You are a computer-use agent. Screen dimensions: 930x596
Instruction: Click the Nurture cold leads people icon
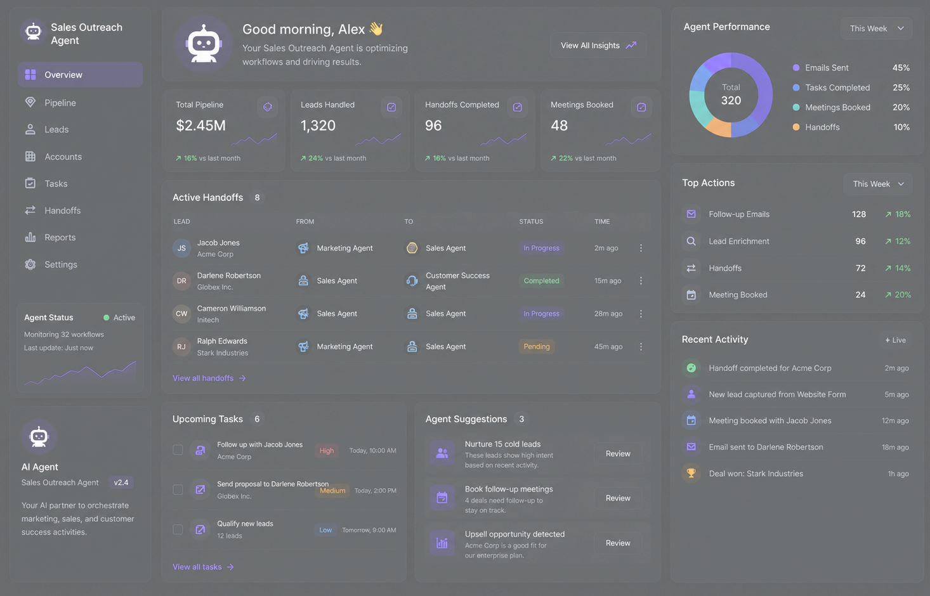coord(442,453)
